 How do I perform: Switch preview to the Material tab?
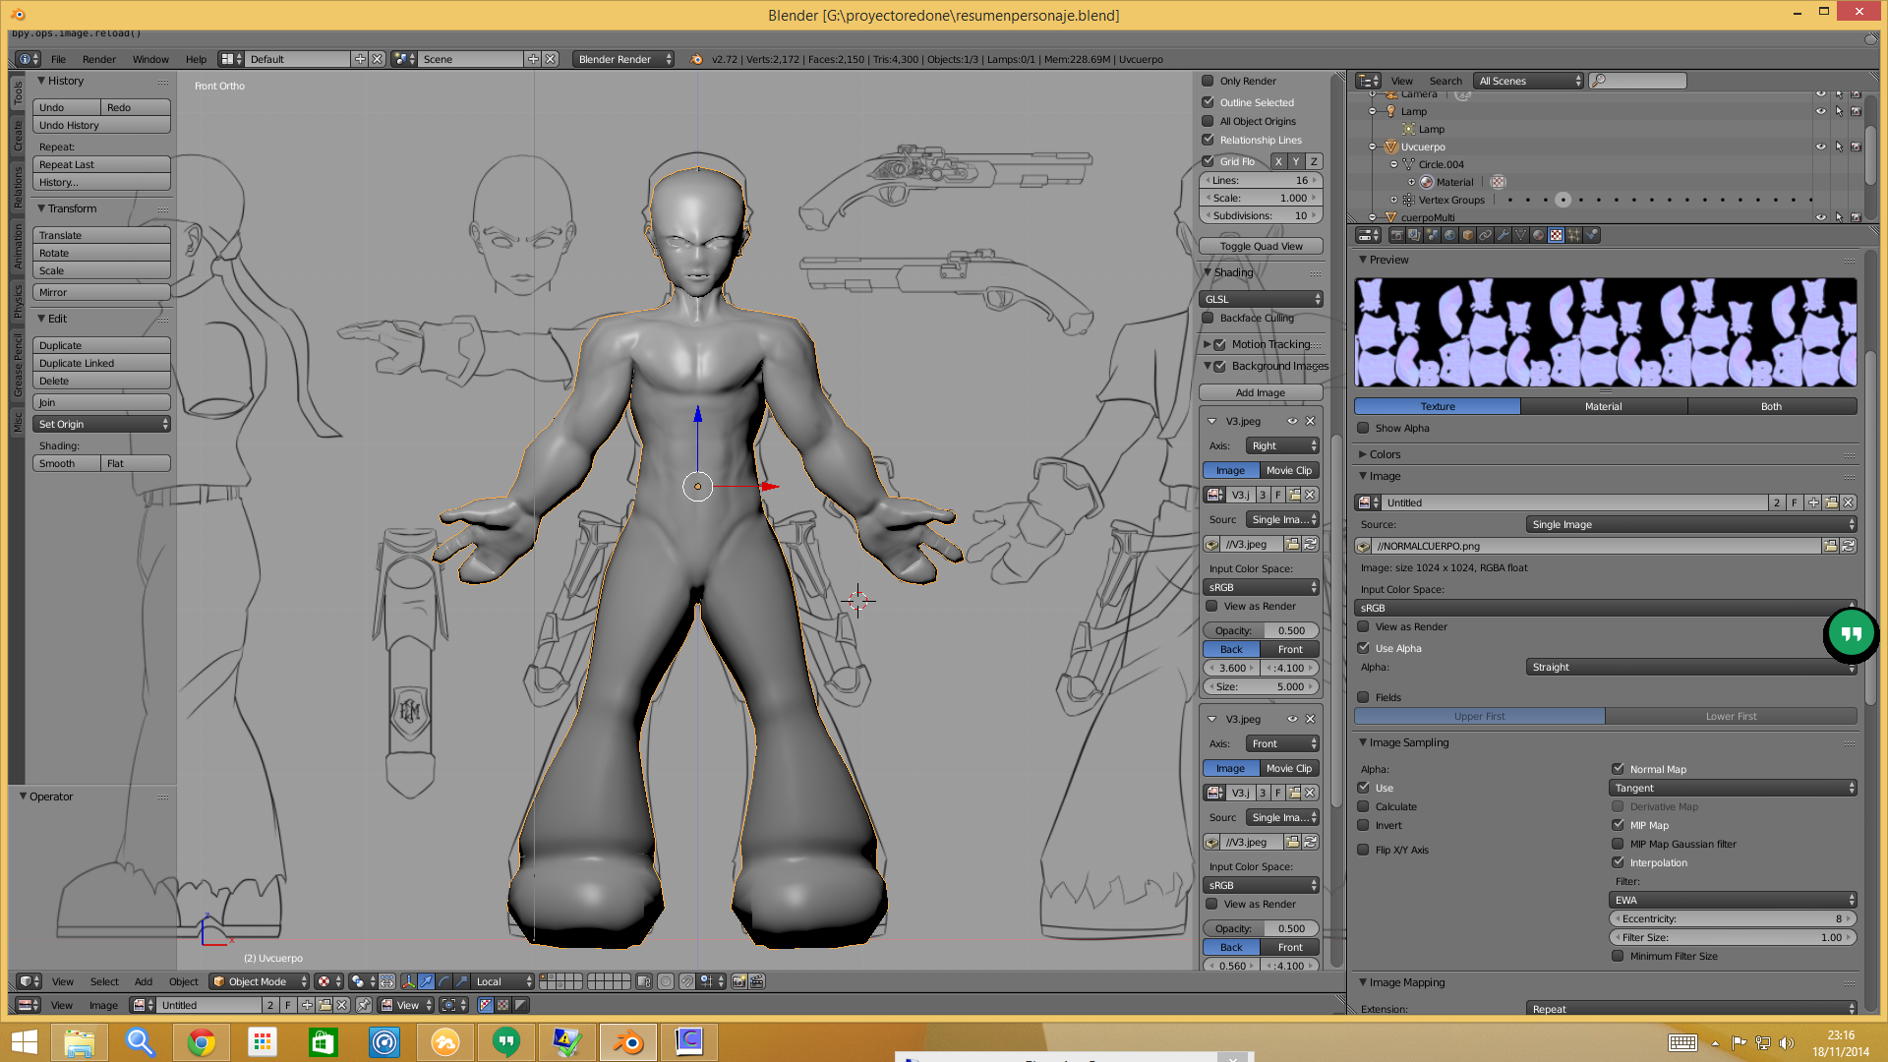click(1603, 406)
